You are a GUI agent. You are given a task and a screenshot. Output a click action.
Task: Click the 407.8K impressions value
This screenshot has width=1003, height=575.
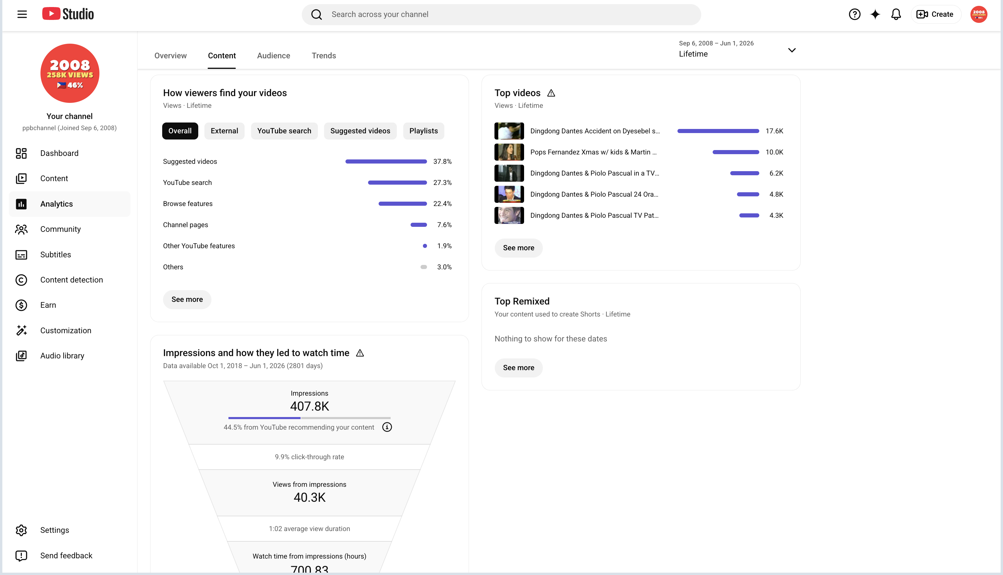(x=309, y=406)
